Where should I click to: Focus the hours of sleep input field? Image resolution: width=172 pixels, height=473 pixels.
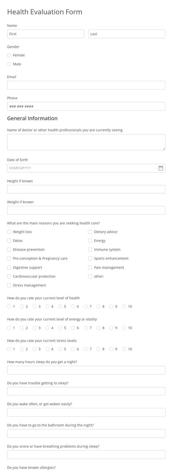click(x=86, y=370)
